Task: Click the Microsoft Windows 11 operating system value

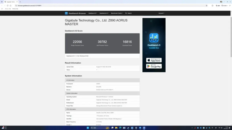Action: (105, 97)
